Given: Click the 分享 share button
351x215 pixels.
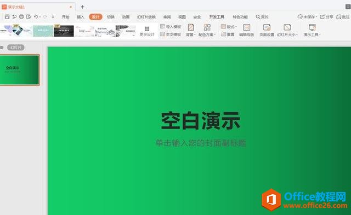Looking at the screenshot, I should click(327, 17).
